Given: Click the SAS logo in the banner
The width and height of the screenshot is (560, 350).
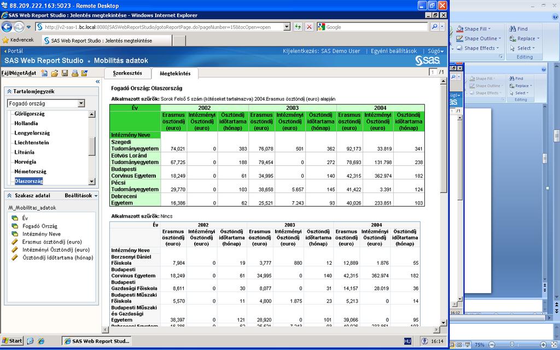Looking at the screenshot, I should (427, 60).
